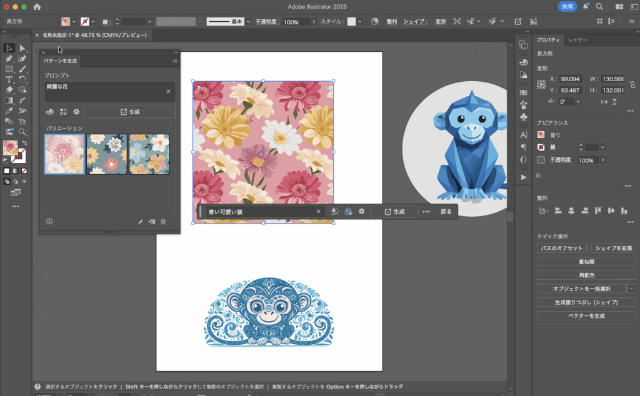The height and width of the screenshot is (396, 640).
Task: Select the Type tool
Action: [x=9, y=80]
